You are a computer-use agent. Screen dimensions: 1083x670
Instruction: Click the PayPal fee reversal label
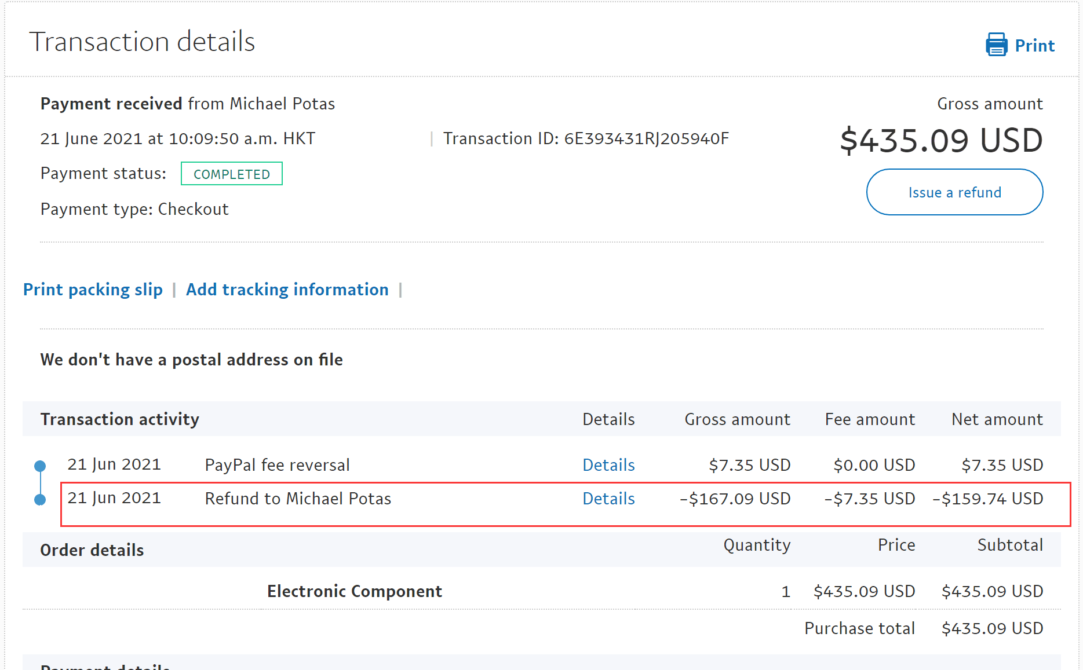click(277, 465)
